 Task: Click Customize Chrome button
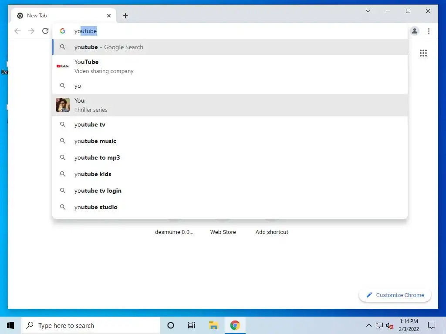[x=395, y=295]
